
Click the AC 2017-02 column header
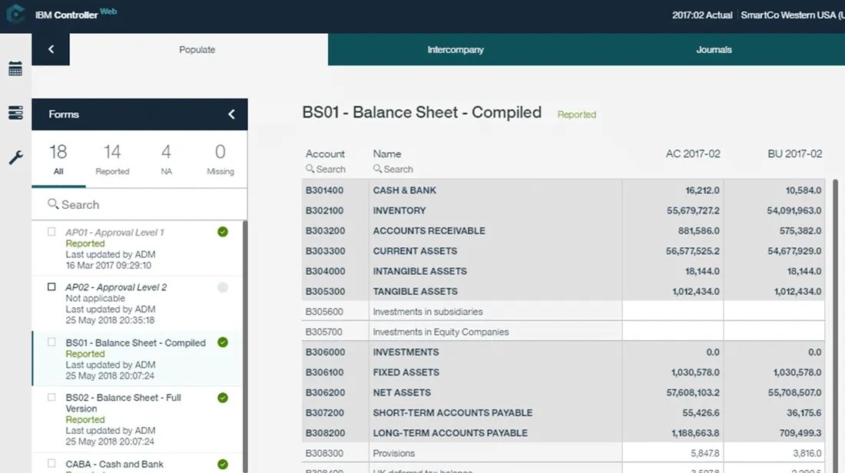point(692,154)
